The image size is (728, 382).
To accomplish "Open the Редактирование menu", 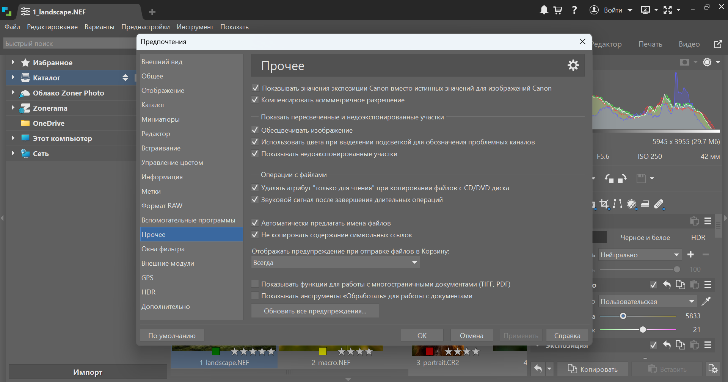I will 52,27.
